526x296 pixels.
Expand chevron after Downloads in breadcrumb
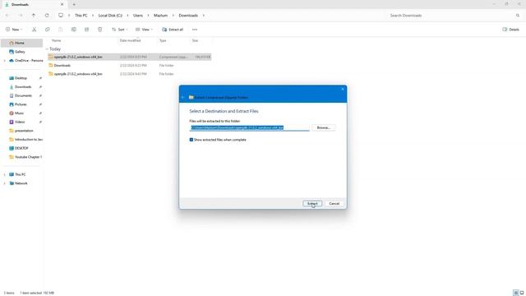point(203,16)
